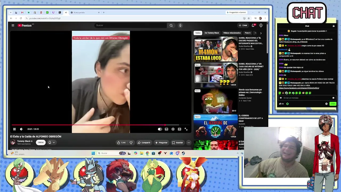341x192 pixels.
Task: Open the browser three-dot menu
Action: coord(265,18)
